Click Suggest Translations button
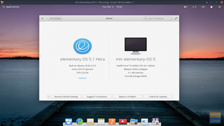This screenshot has width=224, height=126. coord(97,97)
